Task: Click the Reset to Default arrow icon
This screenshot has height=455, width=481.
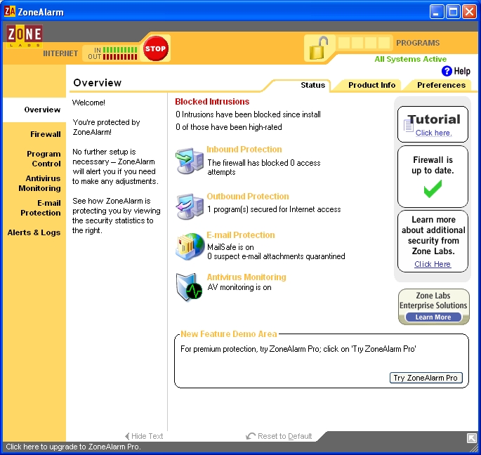Action: click(251, 436)
